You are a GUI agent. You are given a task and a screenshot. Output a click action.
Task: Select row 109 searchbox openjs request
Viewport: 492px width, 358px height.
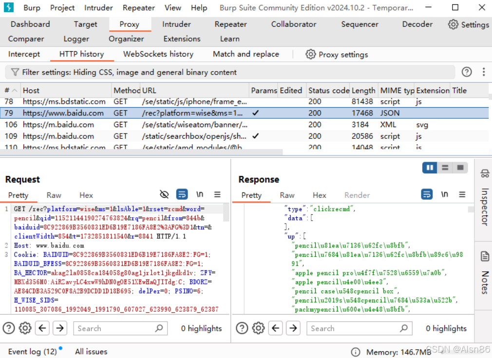click(x=245, y=136)
